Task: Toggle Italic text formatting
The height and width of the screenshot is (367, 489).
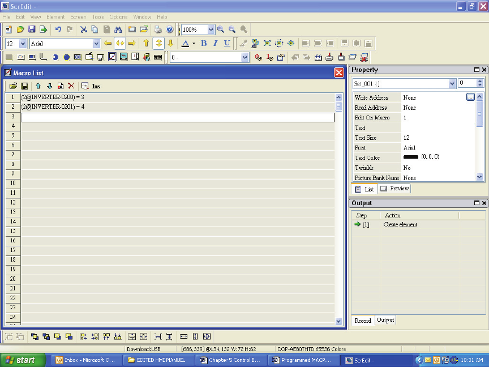Action: [x=215, y=44]
